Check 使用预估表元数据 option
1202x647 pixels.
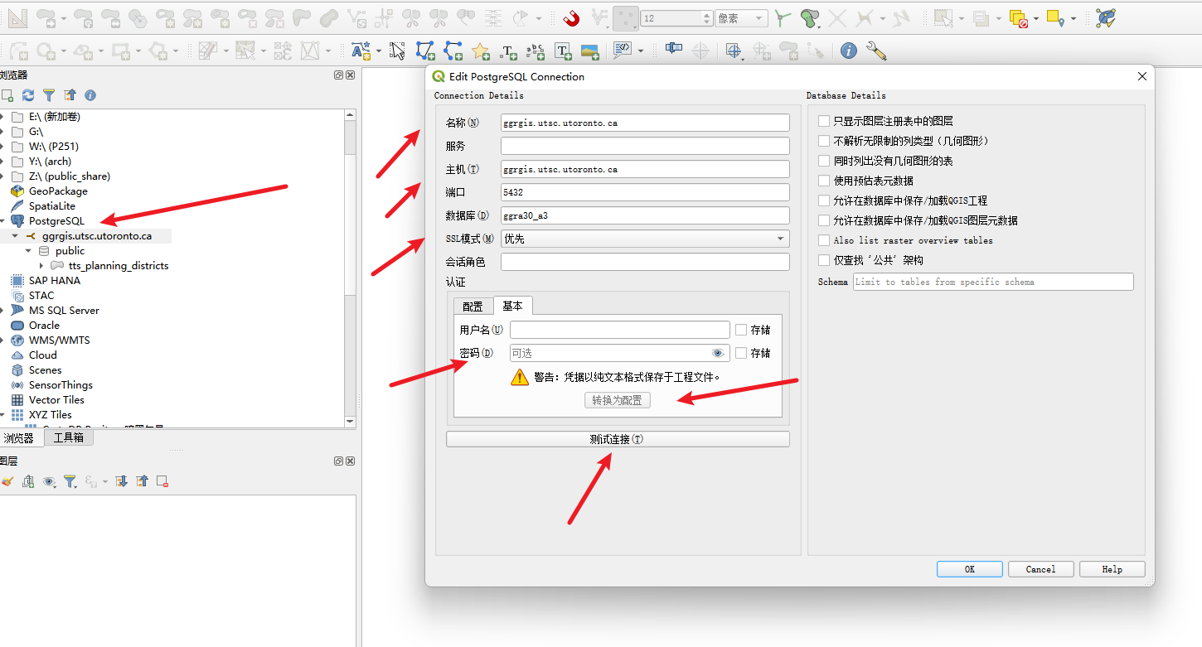[x=823, y=181]
